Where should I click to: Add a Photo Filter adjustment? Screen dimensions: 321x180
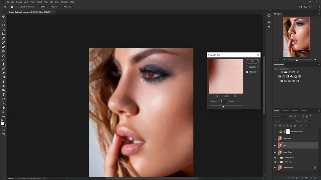[292, 76]
